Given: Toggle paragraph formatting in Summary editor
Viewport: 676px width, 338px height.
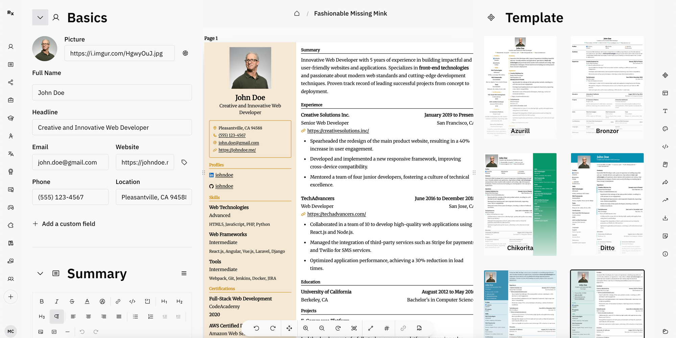Looking at the screenshot, I should pos(57,316).
